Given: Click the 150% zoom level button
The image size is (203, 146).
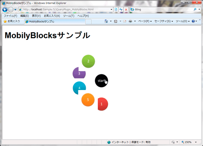Looking at the screenshot, I should coord(187,142).
